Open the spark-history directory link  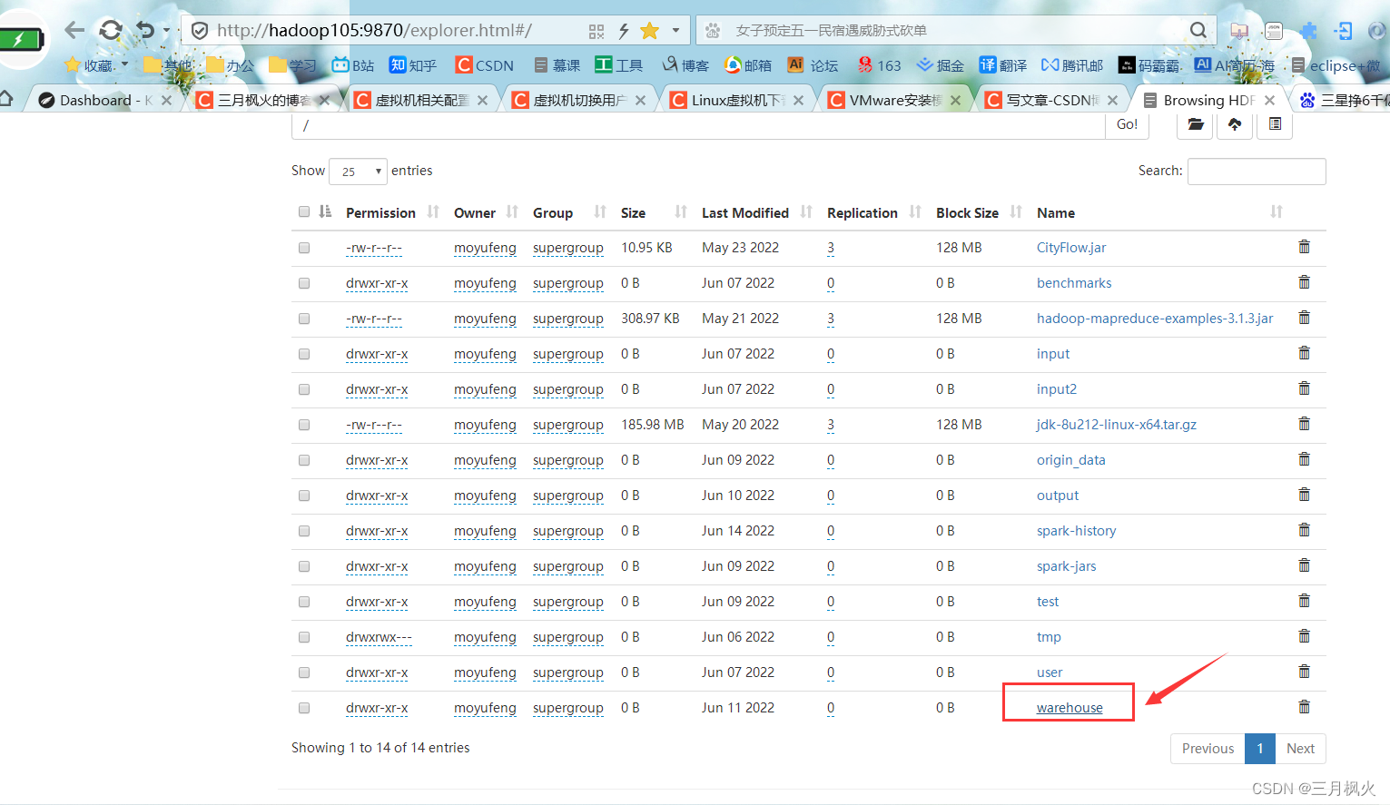1076,531
